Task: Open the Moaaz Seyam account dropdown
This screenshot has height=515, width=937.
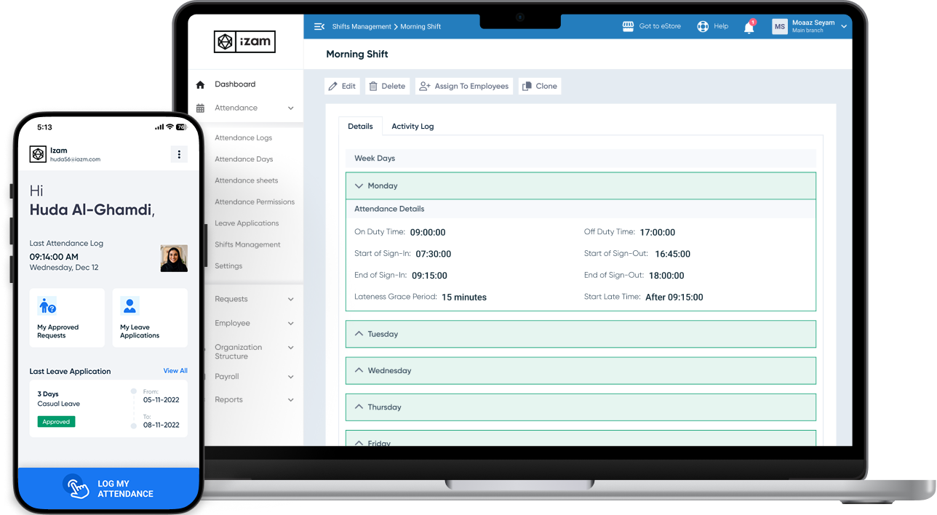Action: pos(843,27)
